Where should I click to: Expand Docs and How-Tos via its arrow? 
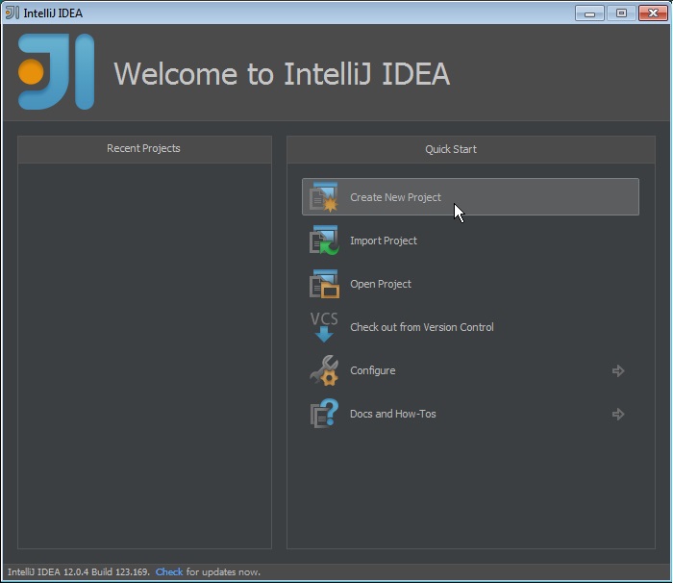pyautogui.click(x=618, y=414)
